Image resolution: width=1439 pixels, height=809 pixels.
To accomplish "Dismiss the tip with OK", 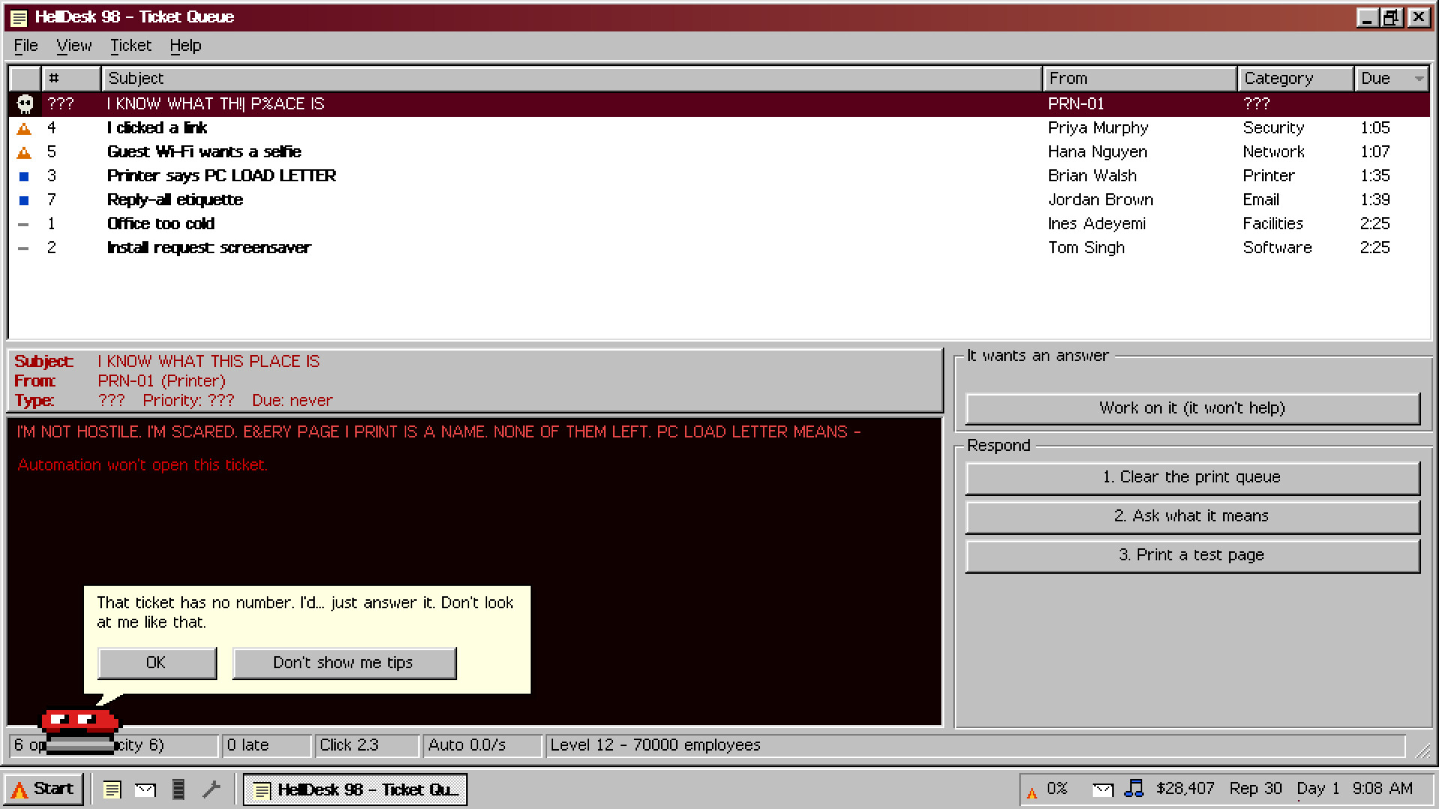I will [157, 663].
